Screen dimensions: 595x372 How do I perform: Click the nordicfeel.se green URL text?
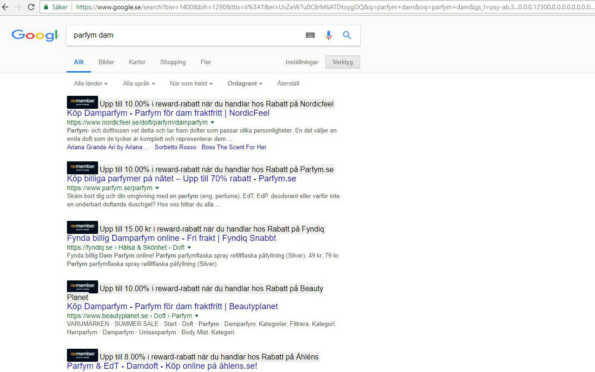tap(137, 123)
